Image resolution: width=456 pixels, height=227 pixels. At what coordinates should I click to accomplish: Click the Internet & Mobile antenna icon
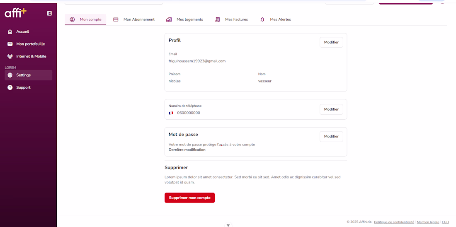point(10,56)
